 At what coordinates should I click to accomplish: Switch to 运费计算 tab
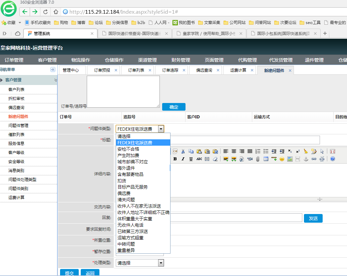coord(238,70)
